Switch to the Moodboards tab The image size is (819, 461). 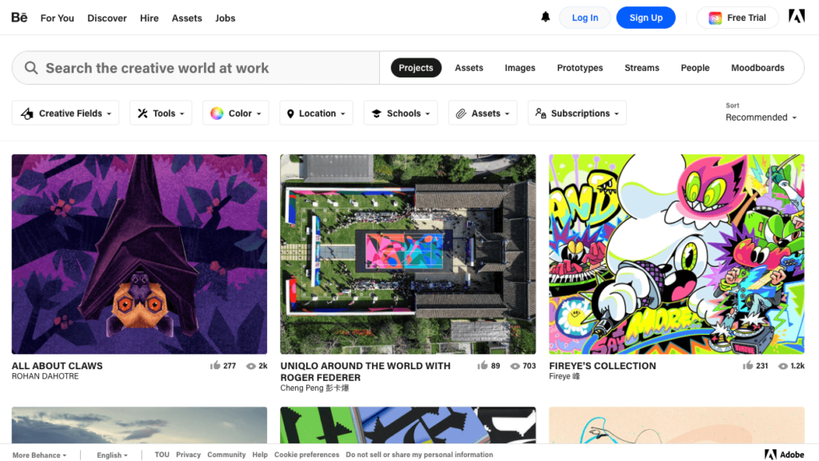[x=757, y=68]
